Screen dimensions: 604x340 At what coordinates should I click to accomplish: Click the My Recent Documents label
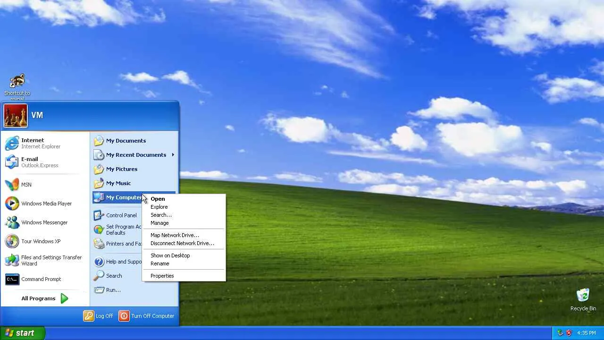point(136,155)
